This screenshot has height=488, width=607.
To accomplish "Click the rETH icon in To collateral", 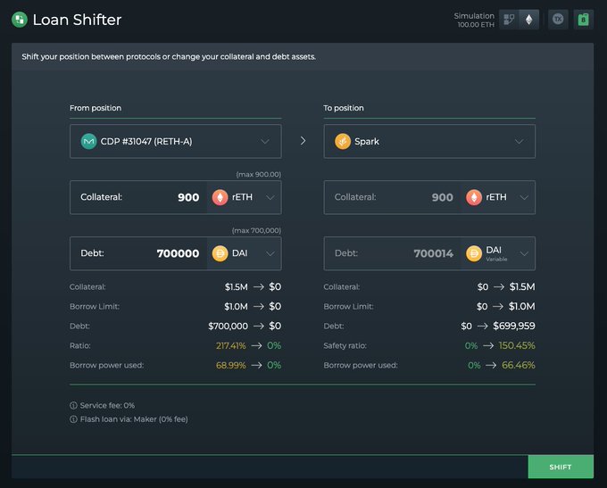I will tap(474, 197).
